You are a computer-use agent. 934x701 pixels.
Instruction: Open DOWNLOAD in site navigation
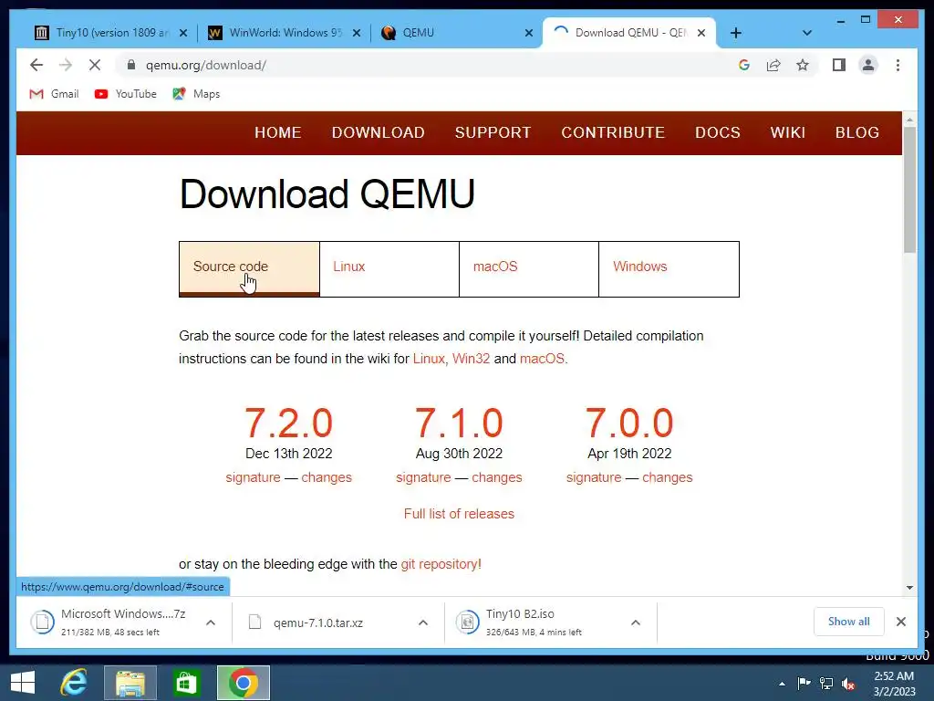[x=379, y=132]
